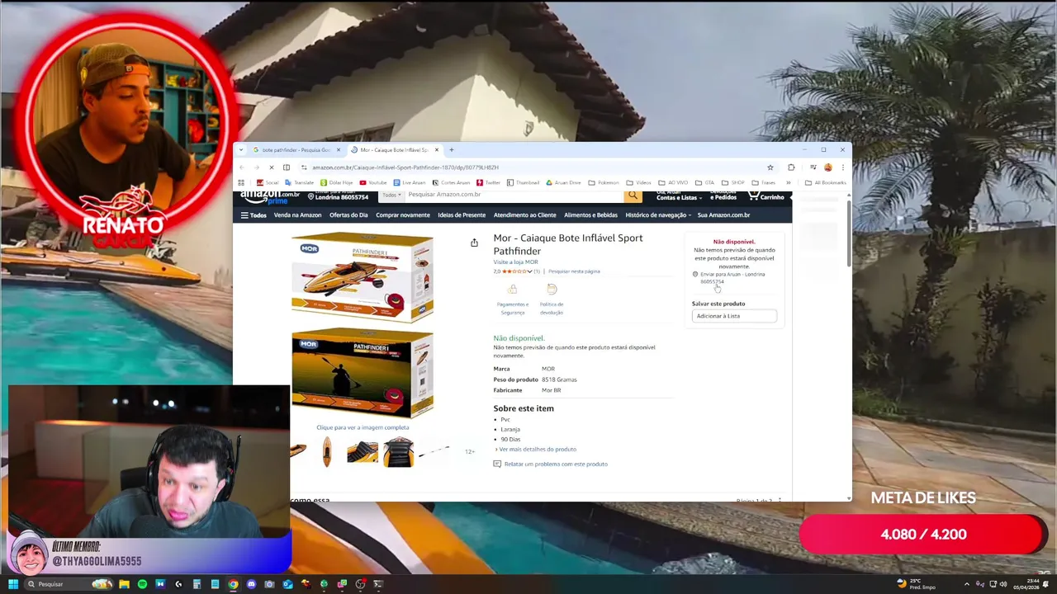Image resolution: width=1057 pixels, height=594 pixels.
Task: Open the Aruan Drive bookmark
Action: point(563,182)
